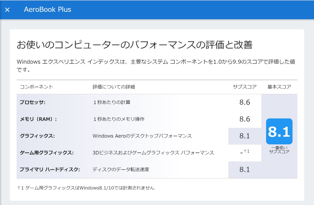Click the †1 footnote text about Windows8.1/10
Screen dimensions: 314x205
86,188
